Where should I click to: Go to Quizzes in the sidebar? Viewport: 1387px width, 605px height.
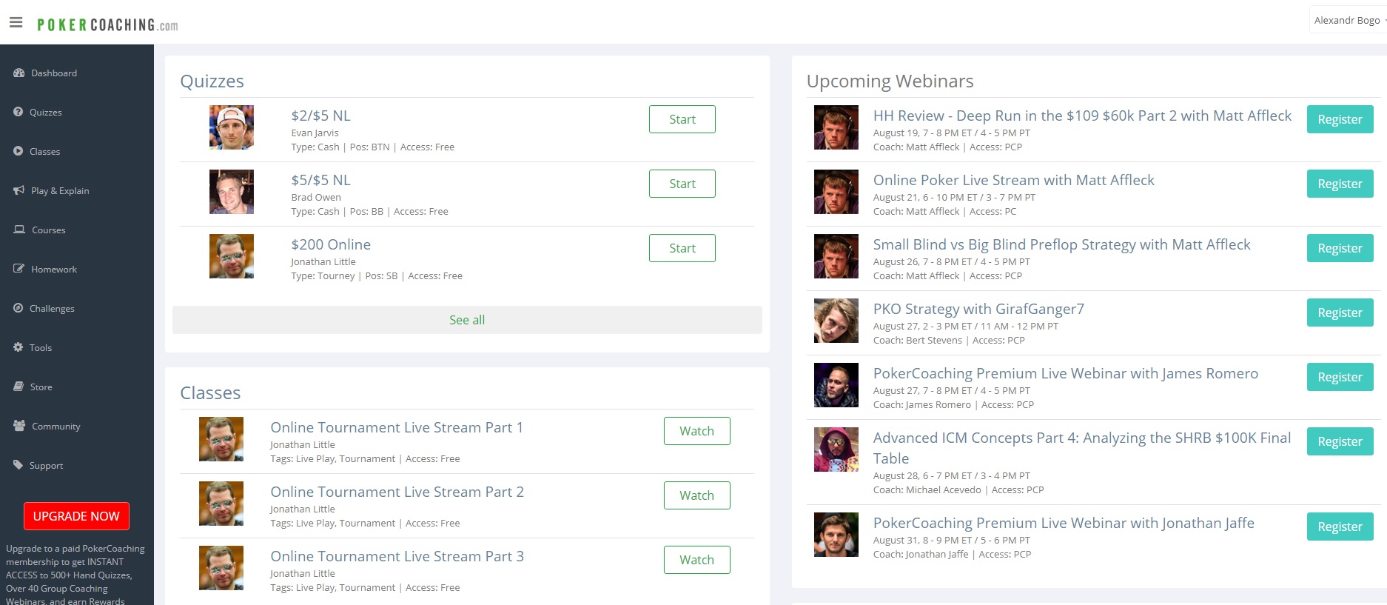45,112
